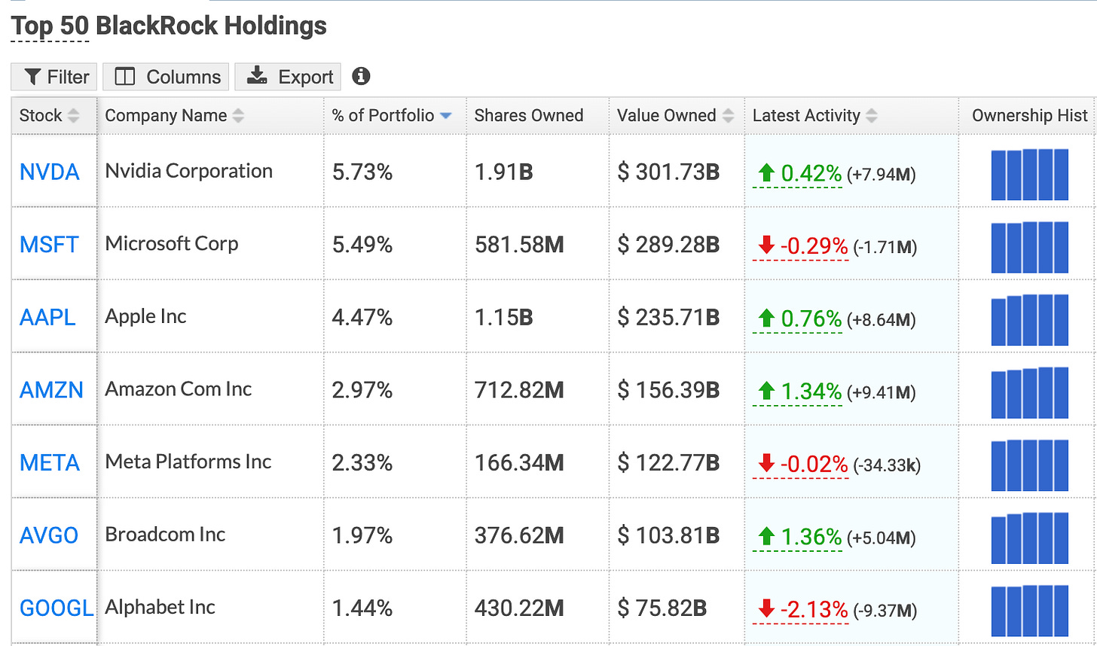The image size is (1097, 646).
Task: Open the AMZN ticker link
Action: pos(51,391)
